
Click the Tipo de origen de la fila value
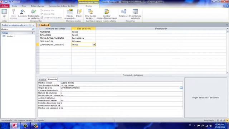[121, 85]
